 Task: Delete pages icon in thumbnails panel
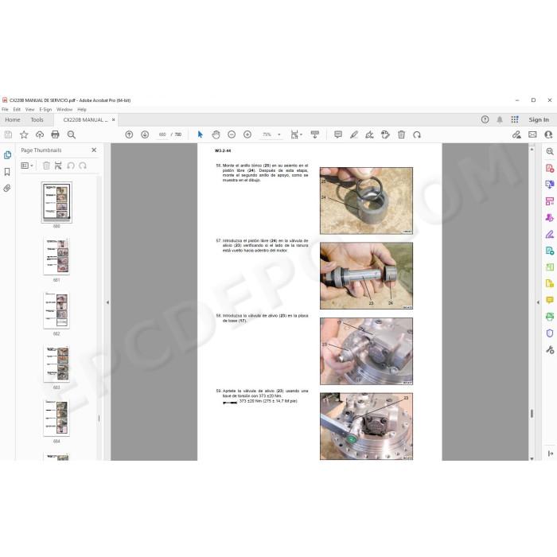[46, 166]
